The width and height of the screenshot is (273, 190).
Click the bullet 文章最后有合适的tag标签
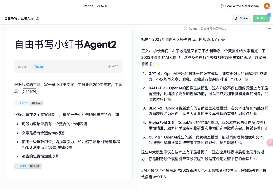pyautogui.click(x=43, y=133)
